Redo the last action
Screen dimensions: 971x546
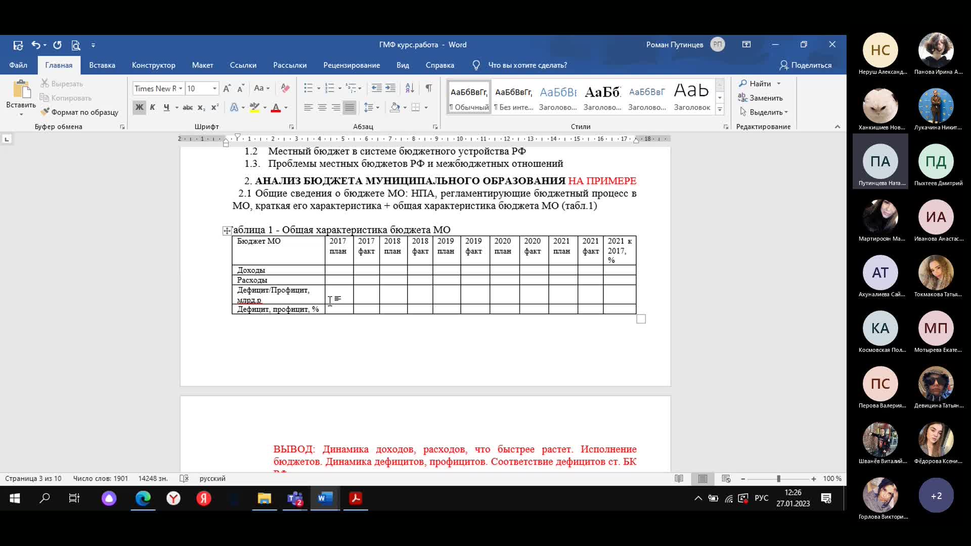click(58, 45)
